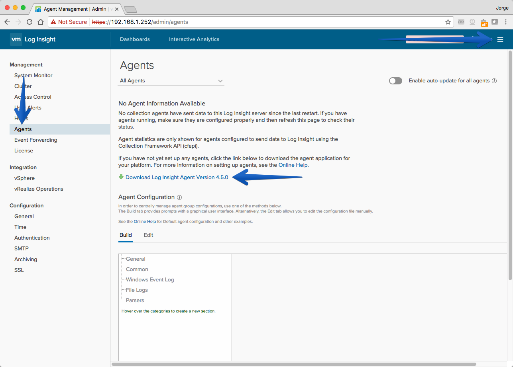Click 'Hover over the categories' hint text
The image size is (513, 367).
169,311
